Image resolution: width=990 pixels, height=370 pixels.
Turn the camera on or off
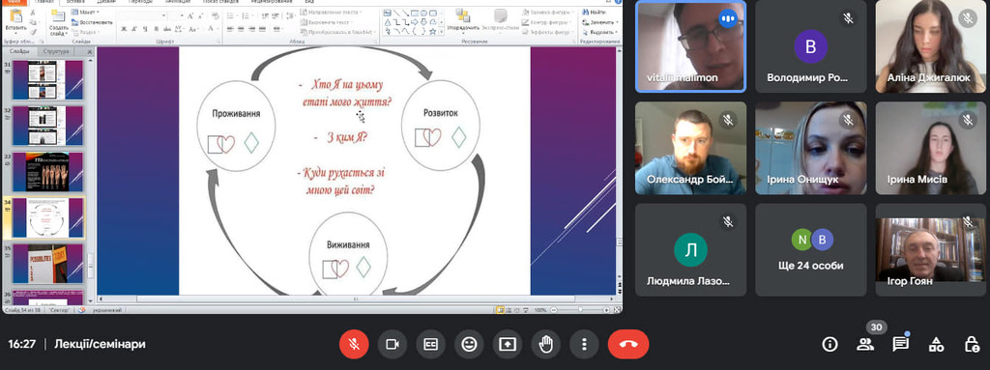click(x=393, y=344)
